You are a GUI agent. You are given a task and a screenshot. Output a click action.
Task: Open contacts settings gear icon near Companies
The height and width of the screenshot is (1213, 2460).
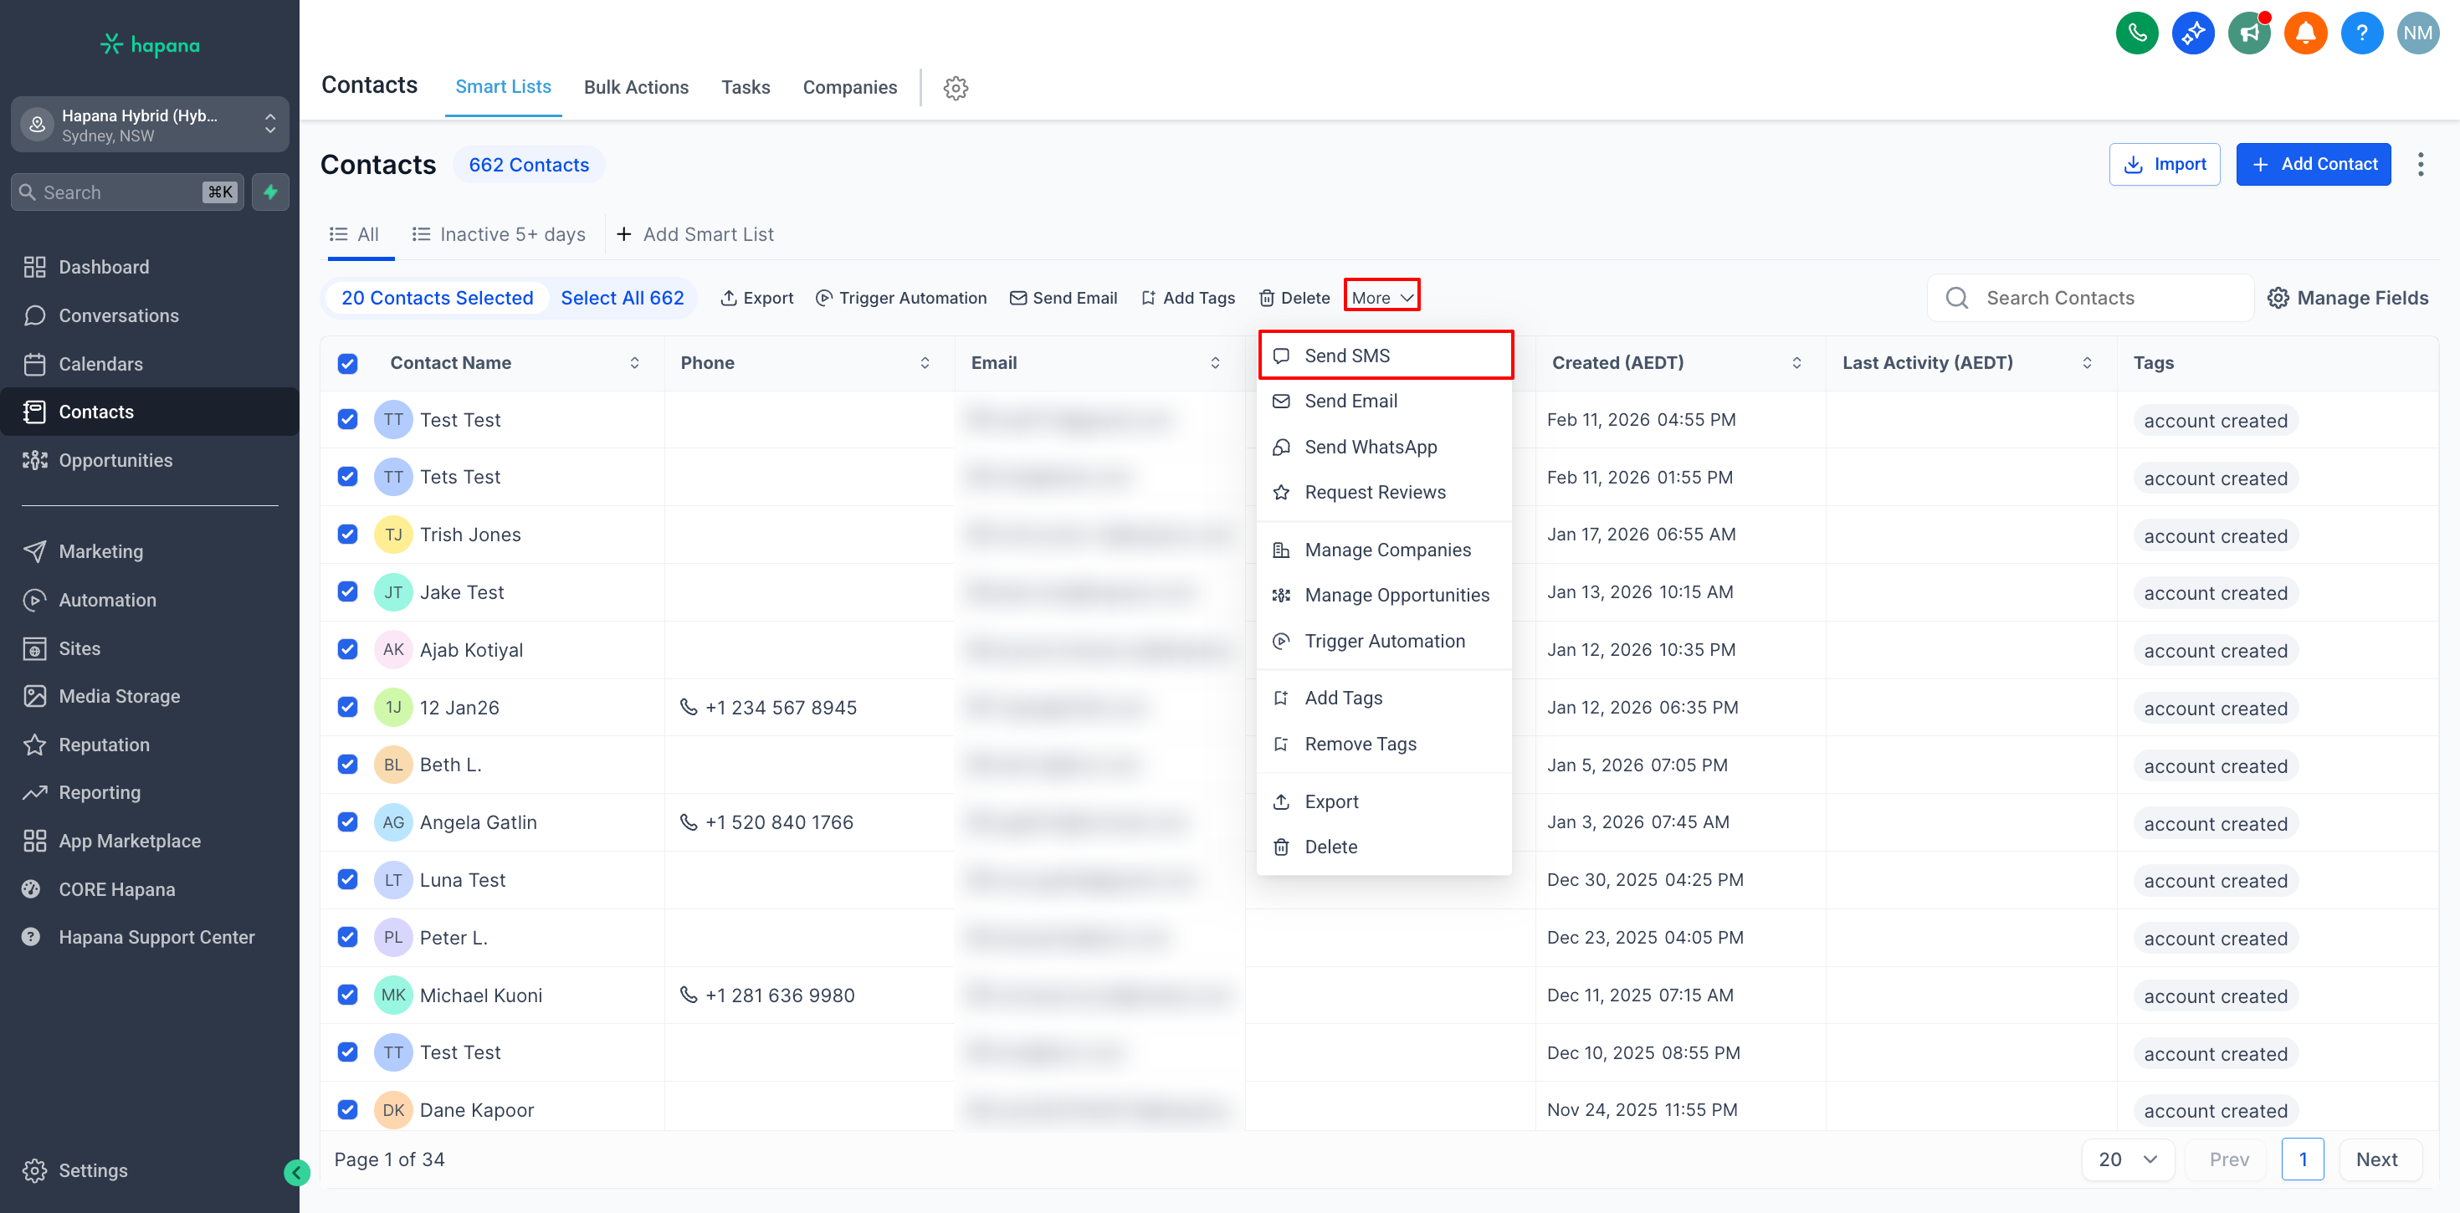click(955, 88)
